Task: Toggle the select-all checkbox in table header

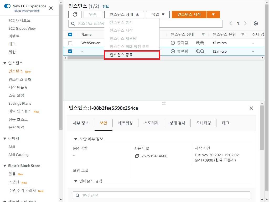Action: coord(70,34)
